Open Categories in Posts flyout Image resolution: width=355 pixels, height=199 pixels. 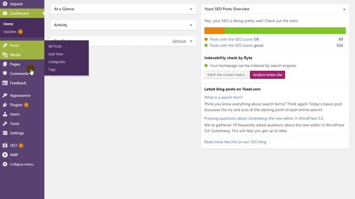[57, 62]
